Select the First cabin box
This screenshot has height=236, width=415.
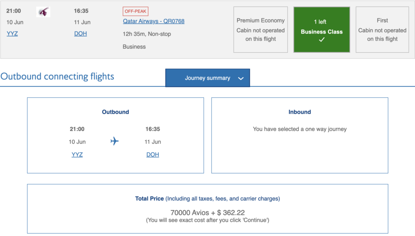pyautogui.click(x=382, y=30)
